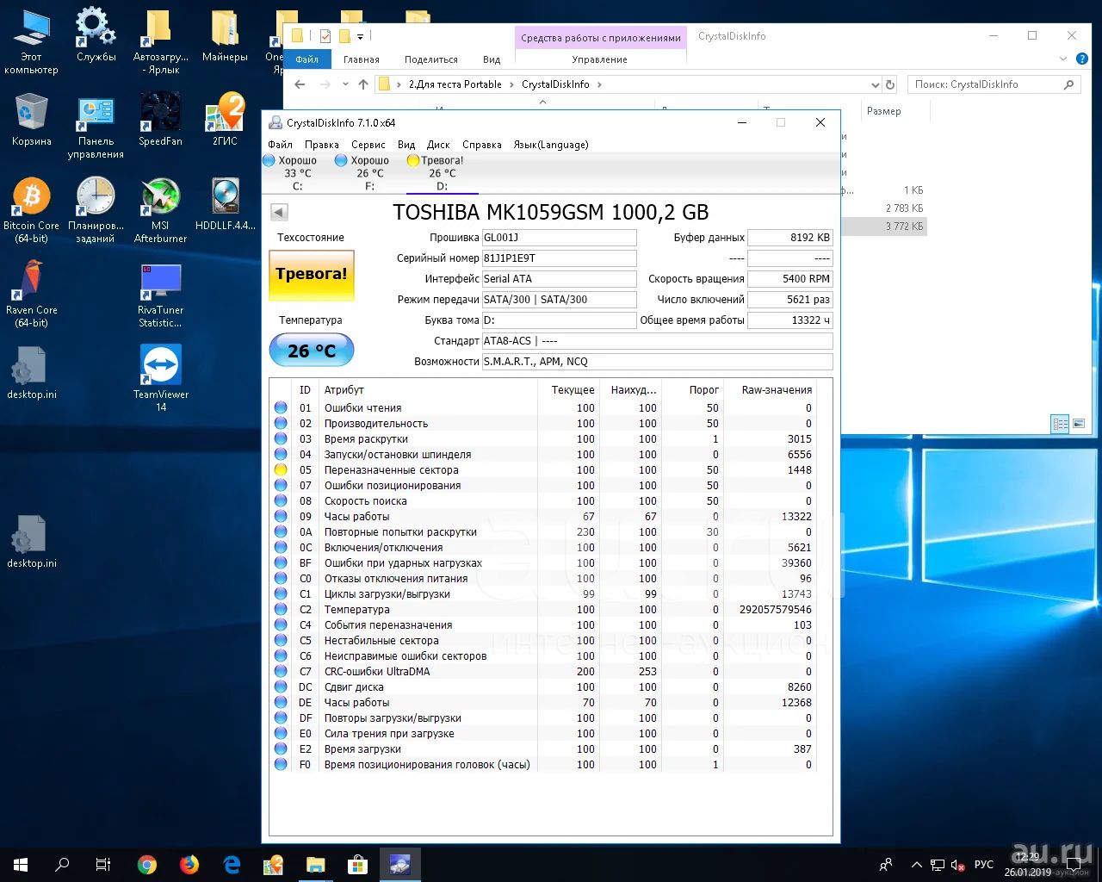This screenshot has width=1102, height=882.
Task: Open the Корзина recycle bin icon
Action: (x=31, y=119)
